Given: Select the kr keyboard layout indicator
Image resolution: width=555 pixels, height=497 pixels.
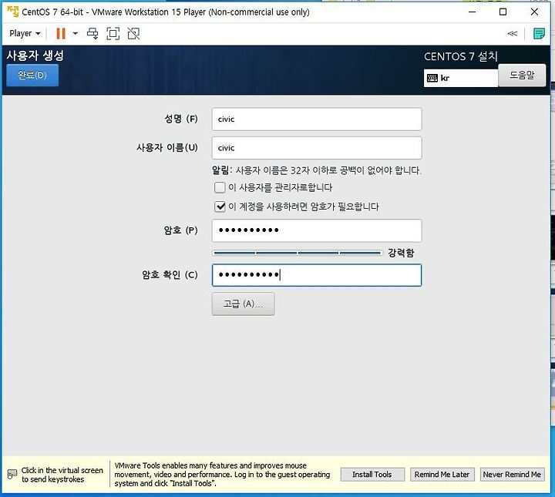Looking at the screenshot, I should point(461,78).
